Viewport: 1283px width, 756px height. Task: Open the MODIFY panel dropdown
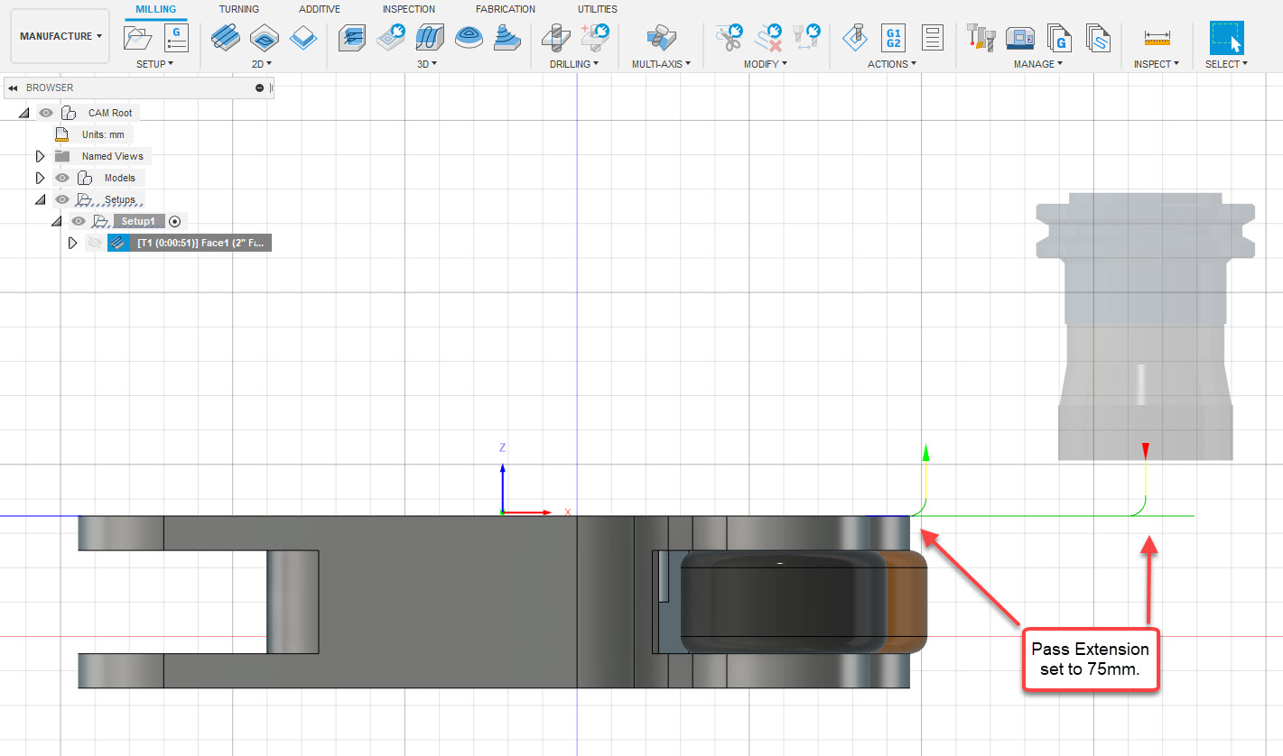[x=766, y=63]
